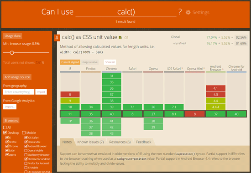This screenshot has width=251, height=173.
Task: Click the Android Browser 4.4.4 cell
Action: tap(215, 107)
